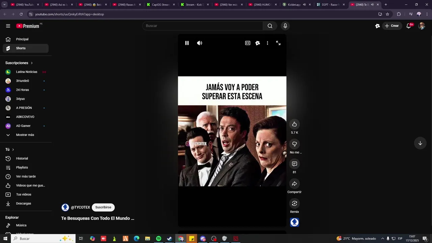Switch to Stream - Kick browser tab
This screenshot has width=432, height=243.
(194, 5)
